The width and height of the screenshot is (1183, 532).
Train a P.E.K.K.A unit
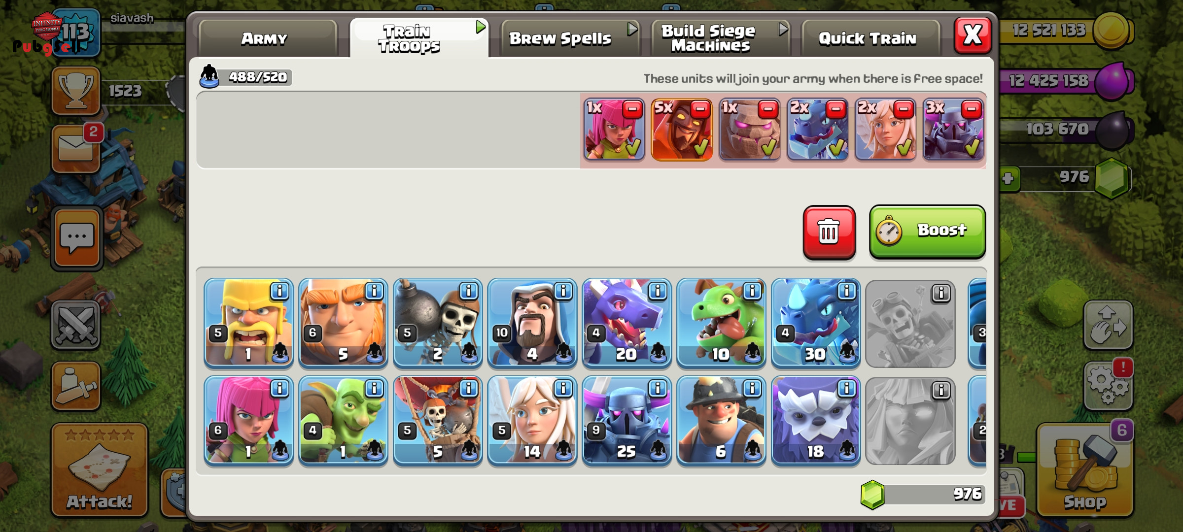click(x=626, y=420)
